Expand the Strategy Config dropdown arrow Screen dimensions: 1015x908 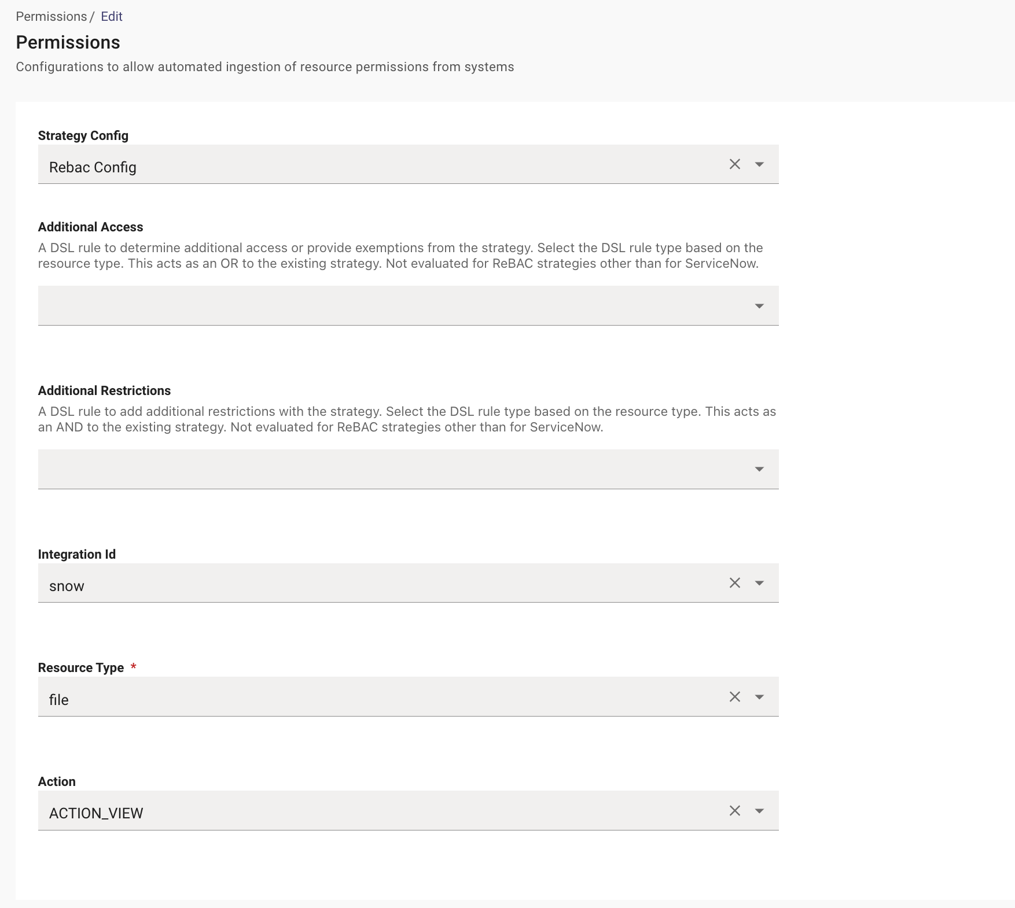[759, 165]
